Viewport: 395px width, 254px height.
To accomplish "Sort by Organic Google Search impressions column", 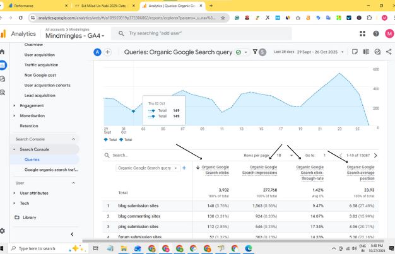I will pyautogui.click(x=259, y=170).
